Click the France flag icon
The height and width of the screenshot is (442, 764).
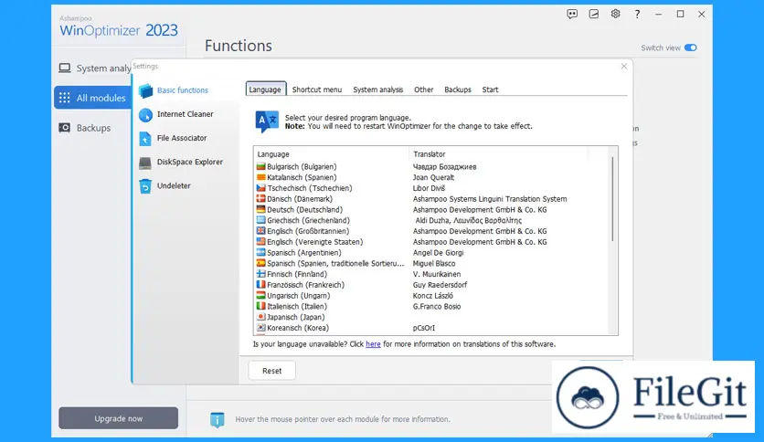point(261,284)
